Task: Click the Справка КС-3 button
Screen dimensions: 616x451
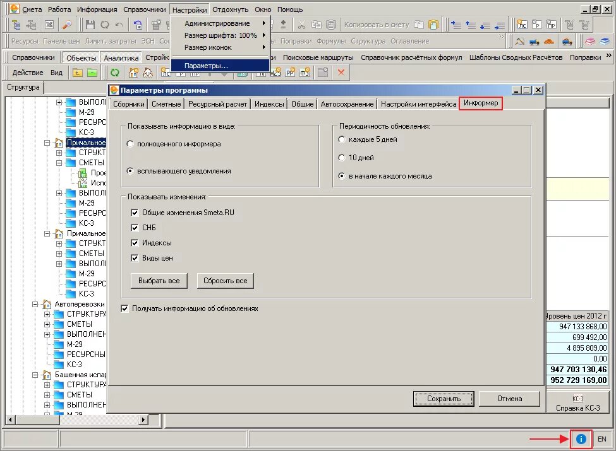Action: pos(577,403)
